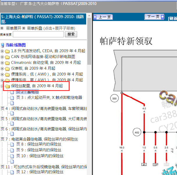Image resolution: width=177 pixels, height=175 pixels.
Task: Click the 当前:线路图 computer icon
Action: point(3,45)
